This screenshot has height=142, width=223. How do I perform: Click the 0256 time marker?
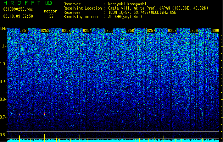pos(130,31)
